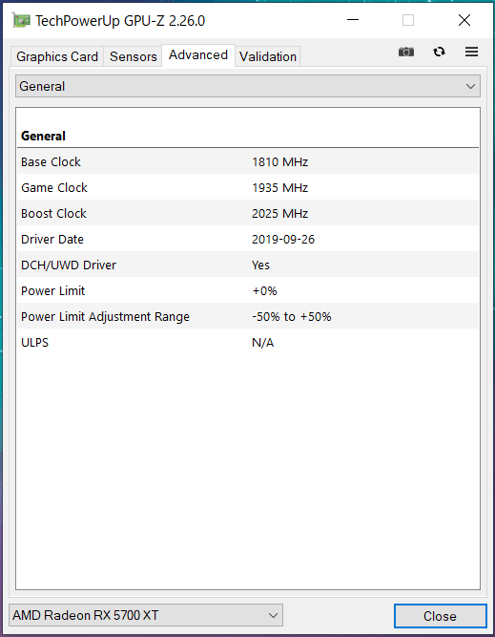
Task: Click the refresh arrows icon
Action: (439, 52)
